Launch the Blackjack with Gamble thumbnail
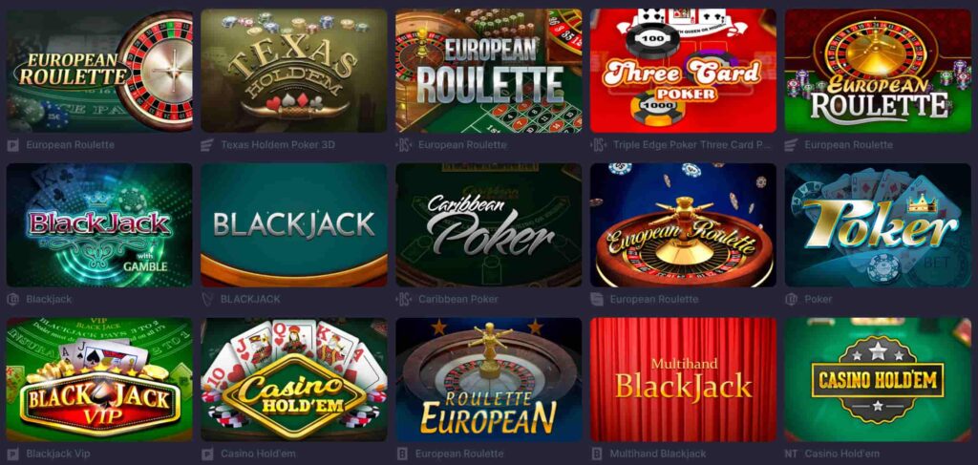Screen dimensions: 978x465 (x=99, y=225)
